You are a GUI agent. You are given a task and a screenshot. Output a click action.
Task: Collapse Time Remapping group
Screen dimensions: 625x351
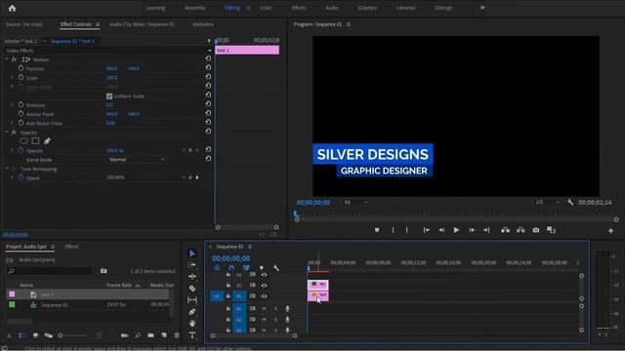pyautogui.click(x=7, y=169)
